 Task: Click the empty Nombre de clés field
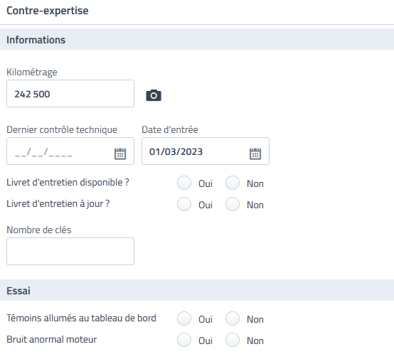pyautogui.click(x=70, y=252)
